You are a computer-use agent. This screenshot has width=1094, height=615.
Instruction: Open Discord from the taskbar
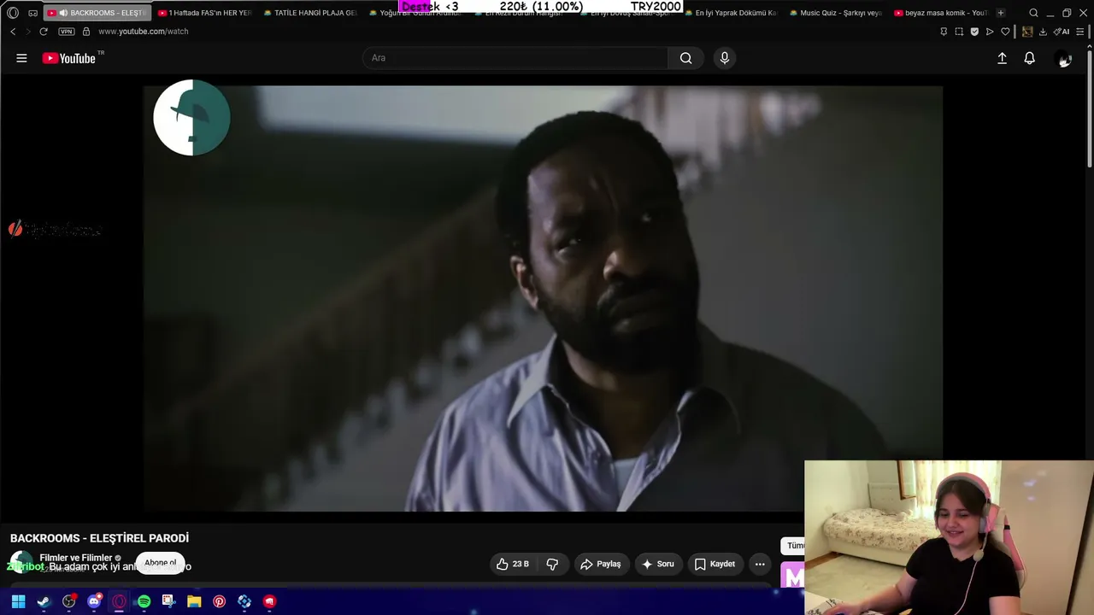[x=94, y=601]
